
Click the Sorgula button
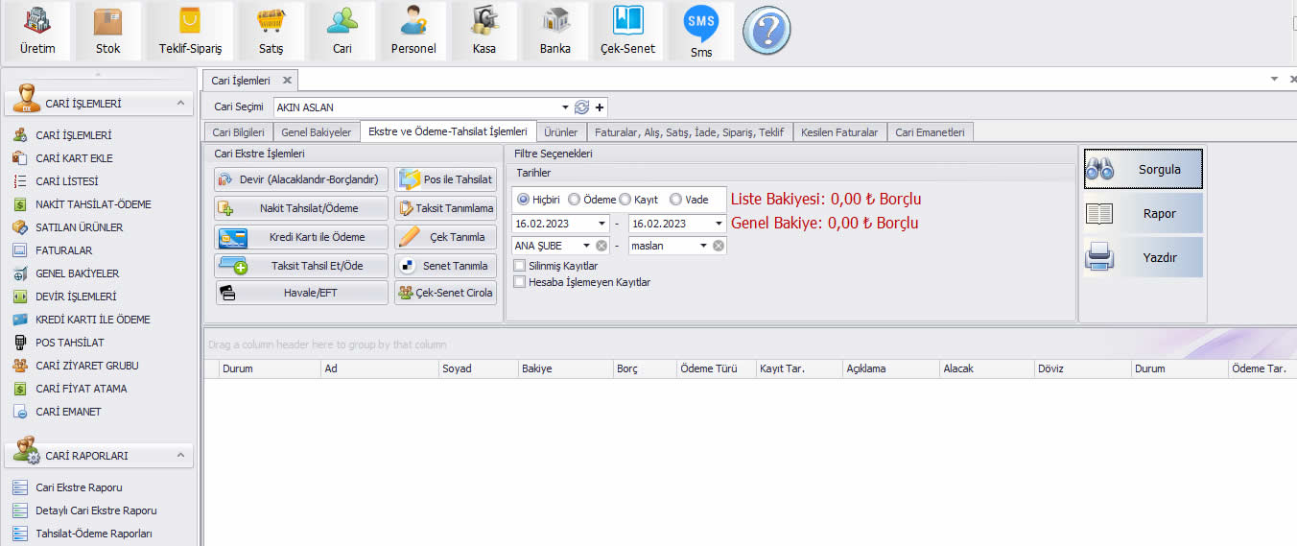[x=1144, y=170]
